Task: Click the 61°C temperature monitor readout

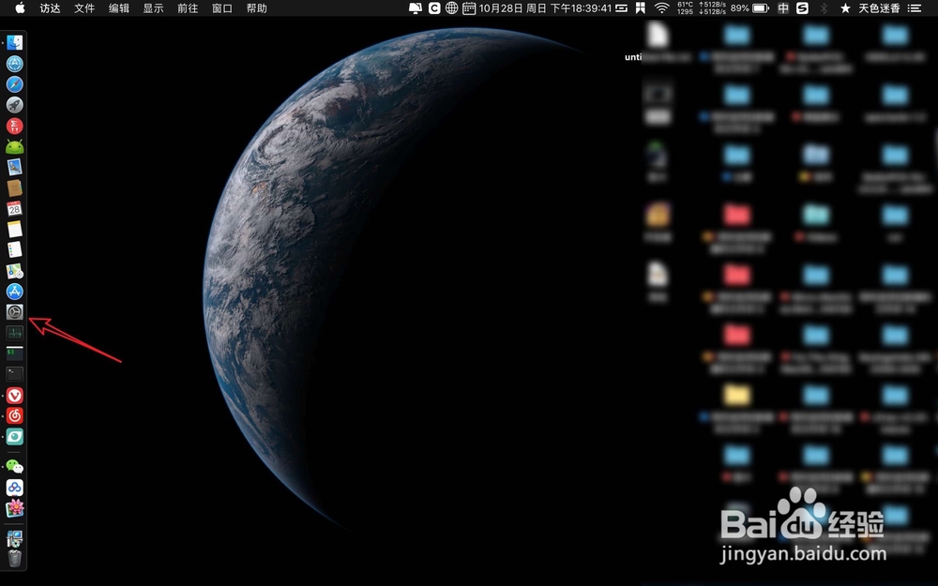Action: pos(685,8)
